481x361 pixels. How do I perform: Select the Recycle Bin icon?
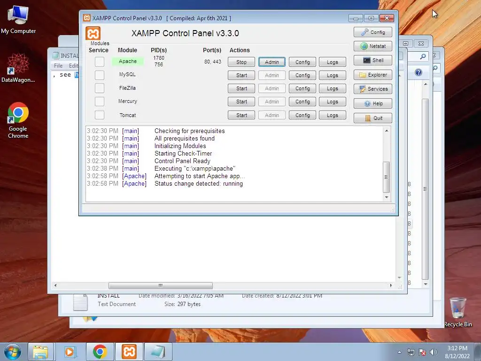coord(458,312)
